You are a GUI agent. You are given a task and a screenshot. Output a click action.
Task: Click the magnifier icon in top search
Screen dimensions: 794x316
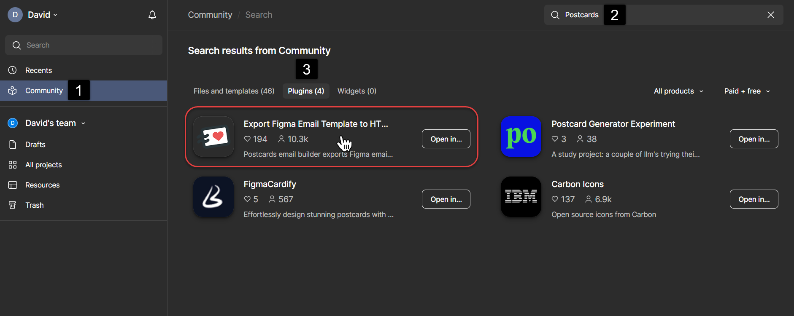(555, 15)
